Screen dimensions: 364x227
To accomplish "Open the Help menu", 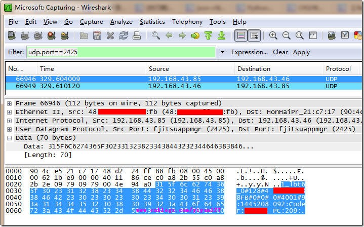I will [239, 22].
